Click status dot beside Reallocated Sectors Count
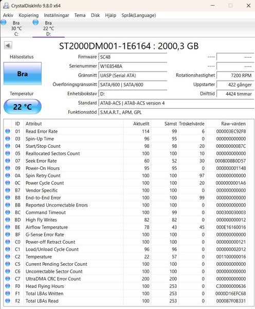This screenshot has height=309, width=255. coord(8,153)
